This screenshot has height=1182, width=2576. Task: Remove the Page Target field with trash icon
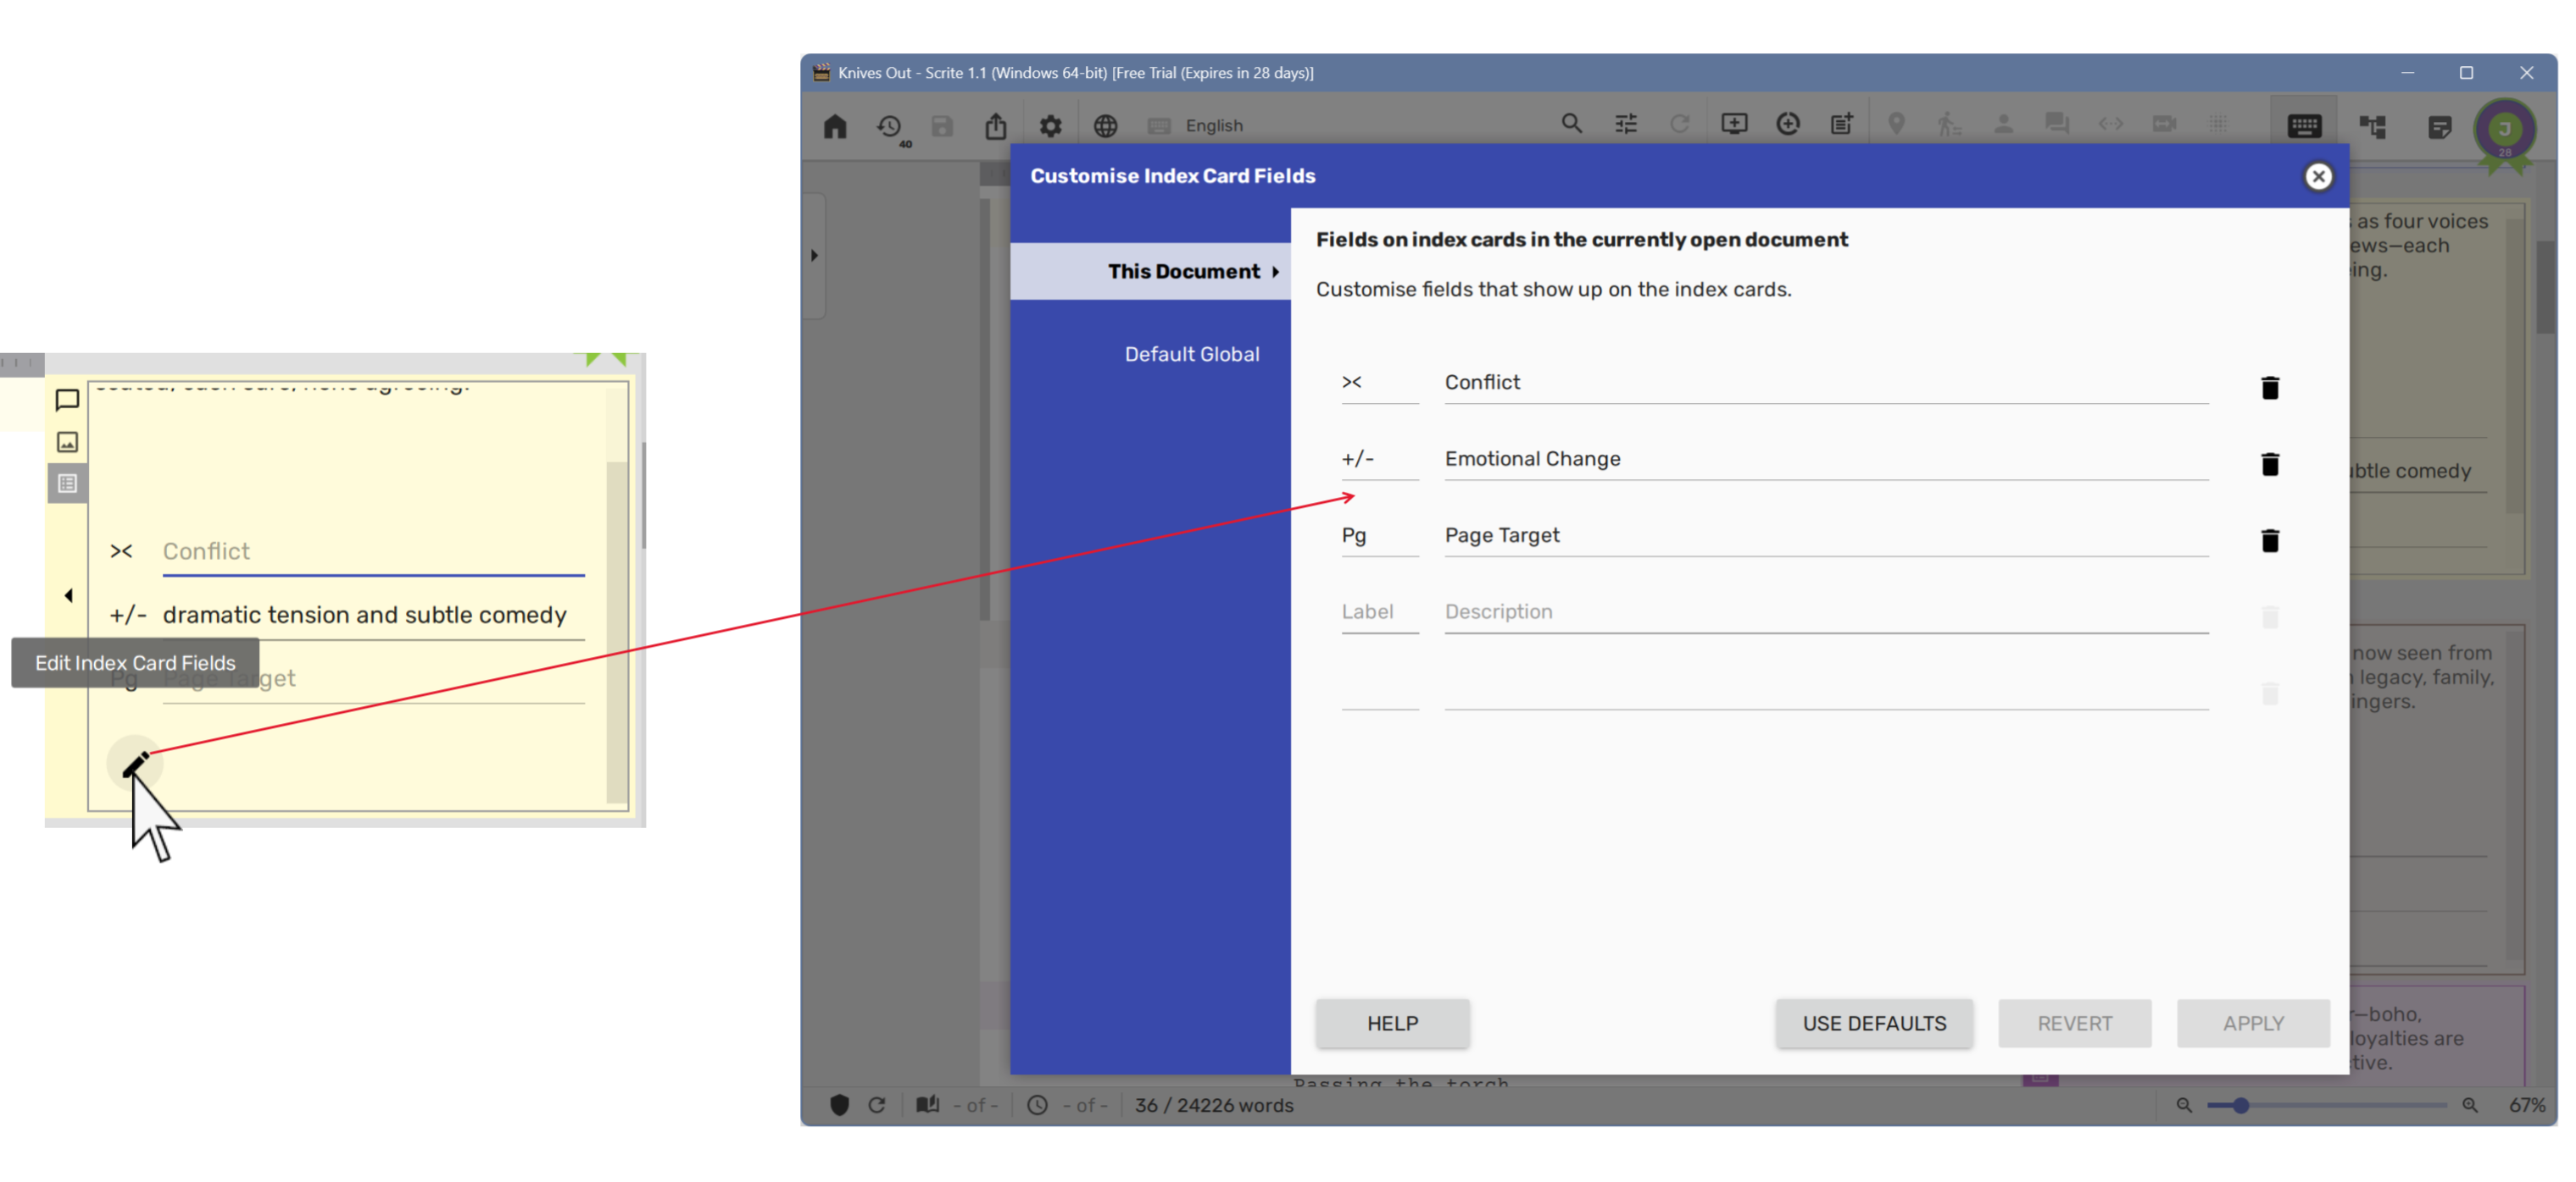coord(2269,540)
